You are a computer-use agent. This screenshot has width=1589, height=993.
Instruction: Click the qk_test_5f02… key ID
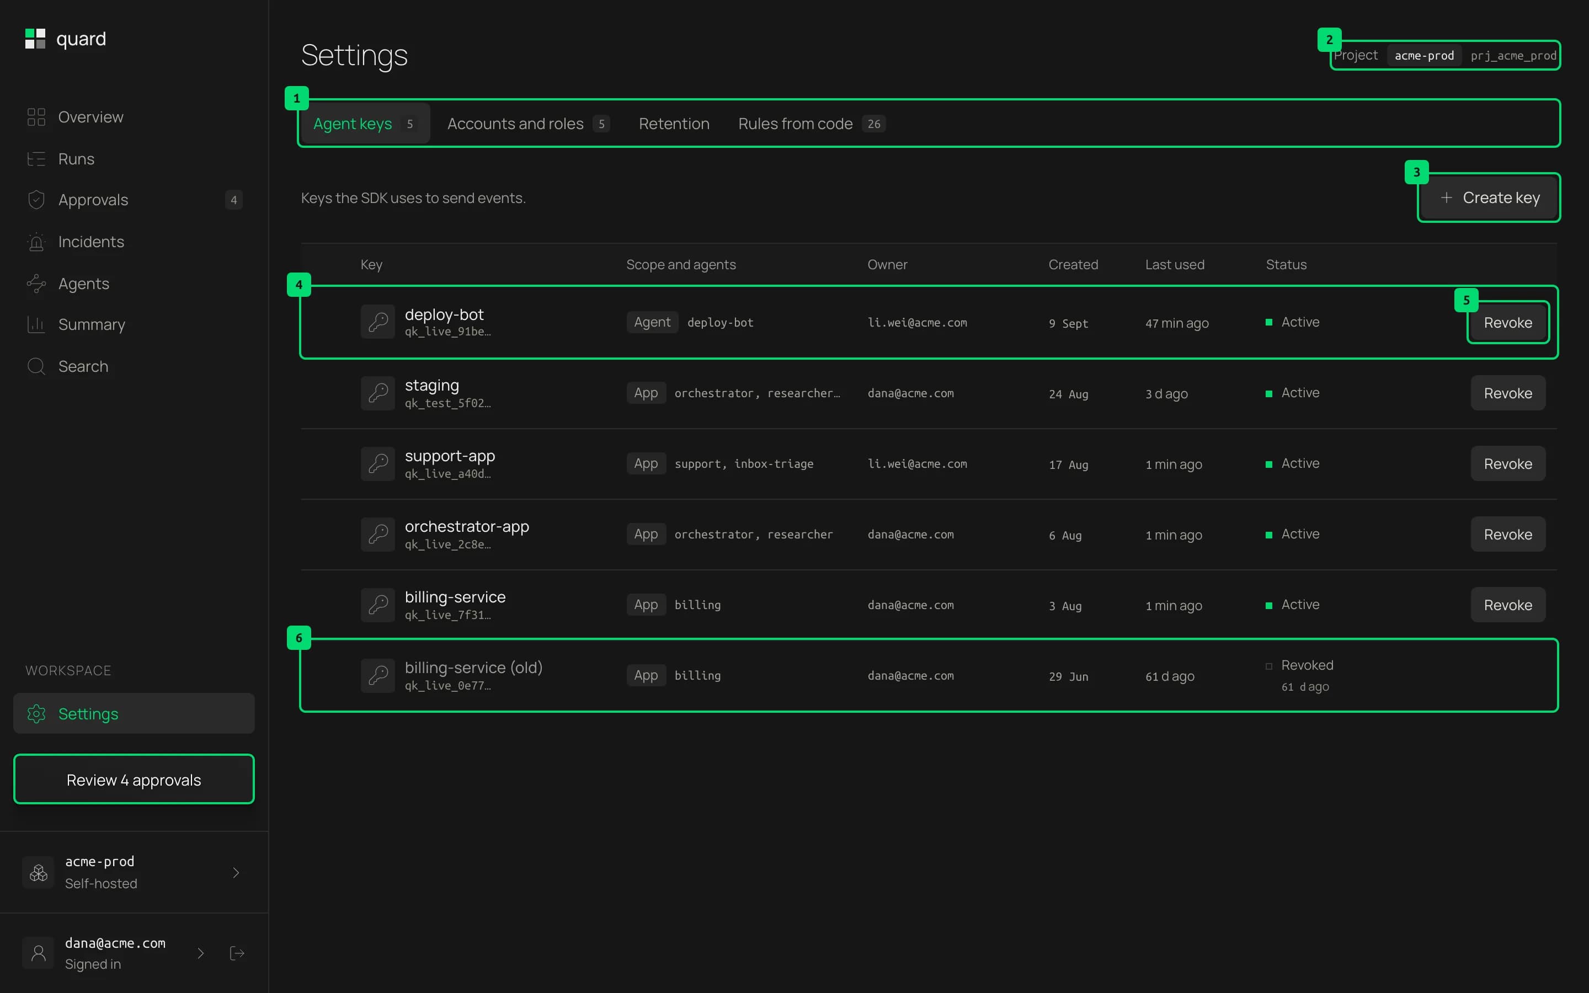[x=447, y=403]
